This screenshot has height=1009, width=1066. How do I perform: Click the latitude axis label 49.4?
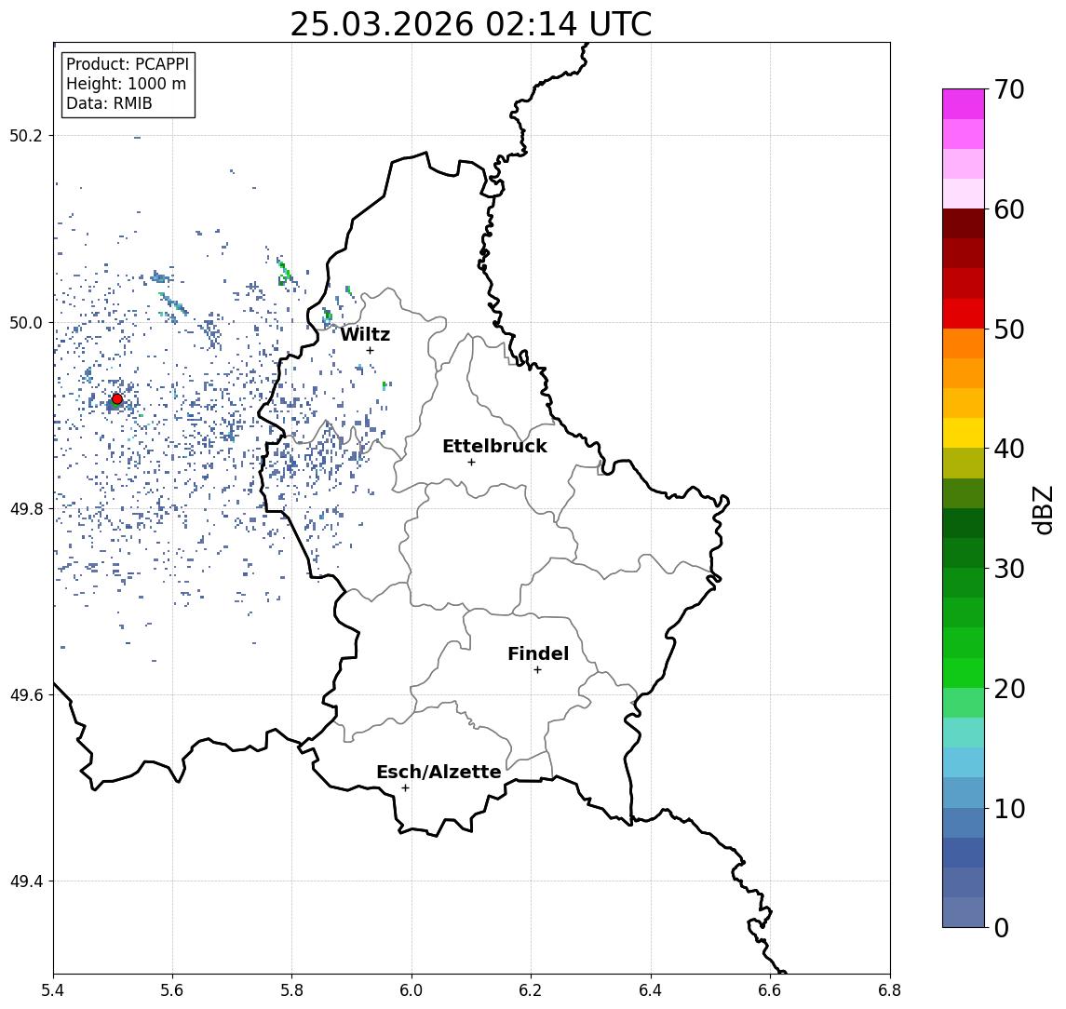[26, 881]
